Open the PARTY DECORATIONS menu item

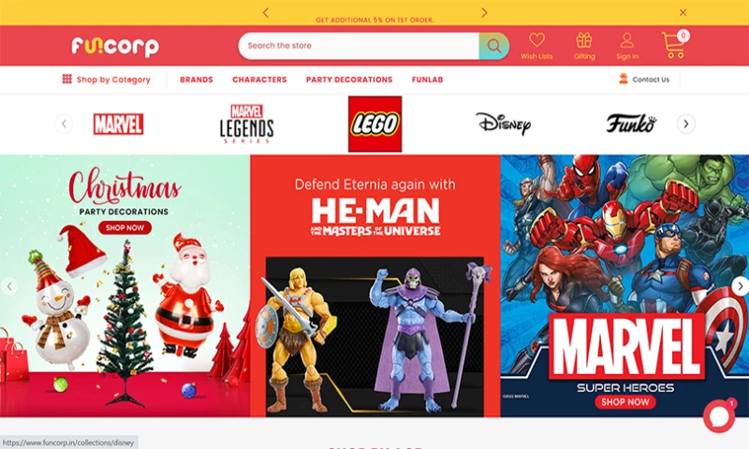pyautogui.click(x=349, y=80)
